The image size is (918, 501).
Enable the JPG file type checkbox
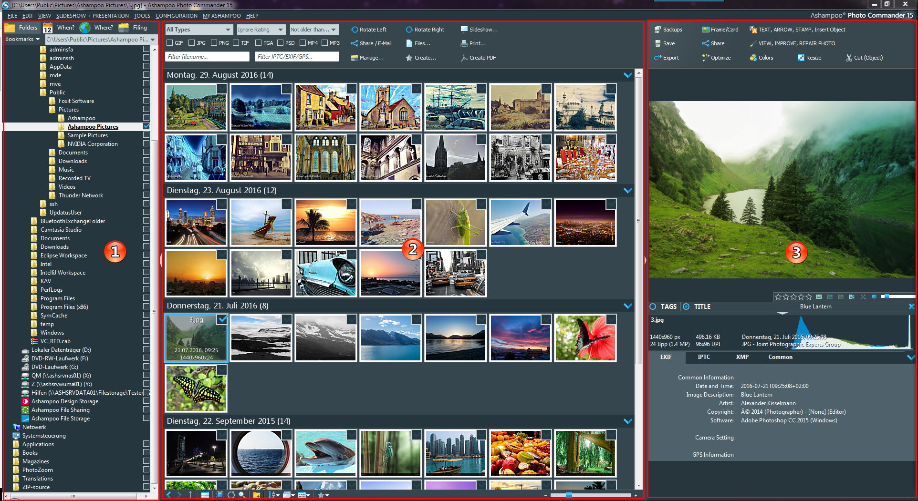[x=192, y=43]
